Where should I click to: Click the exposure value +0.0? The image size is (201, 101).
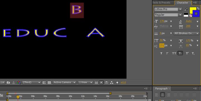pos(123,83)
